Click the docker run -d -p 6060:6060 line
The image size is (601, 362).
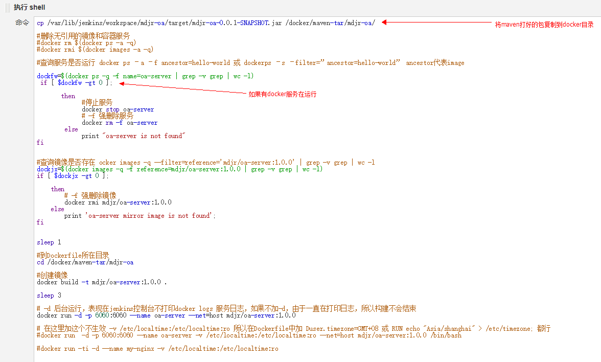click(164, 315)
